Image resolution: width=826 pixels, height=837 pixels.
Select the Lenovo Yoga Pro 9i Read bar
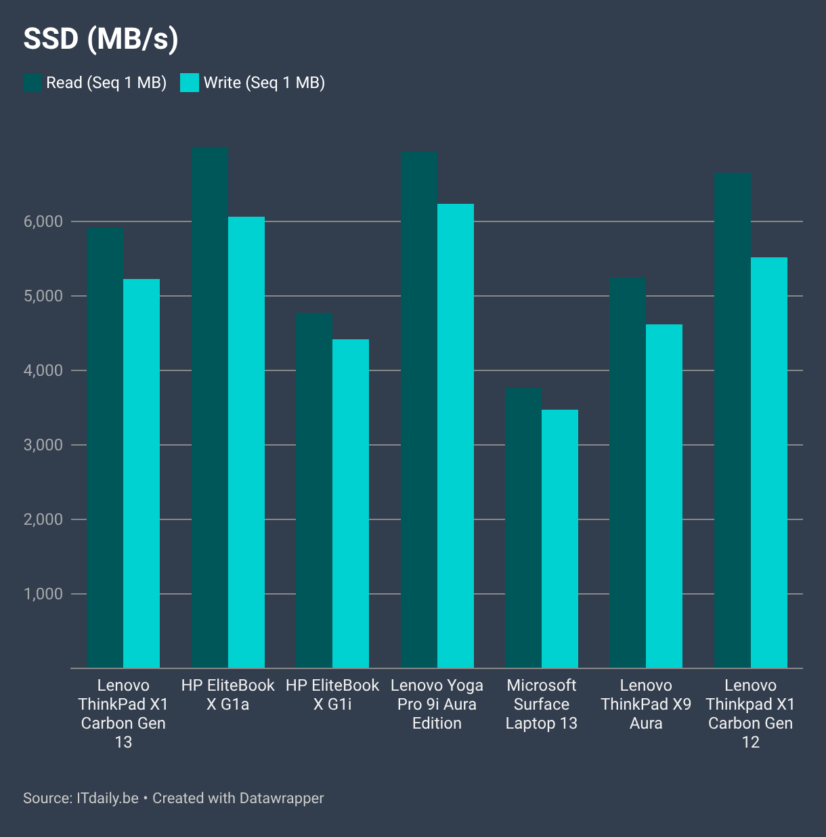(x=419, y=410)
